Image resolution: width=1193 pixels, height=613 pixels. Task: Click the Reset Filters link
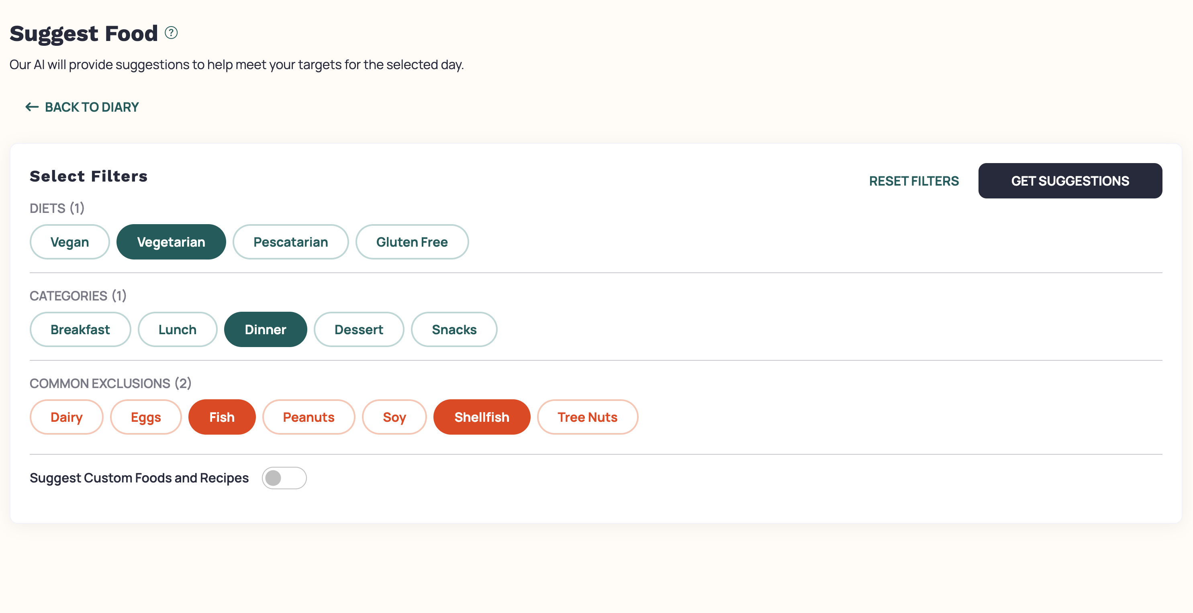tap(913, 181)
